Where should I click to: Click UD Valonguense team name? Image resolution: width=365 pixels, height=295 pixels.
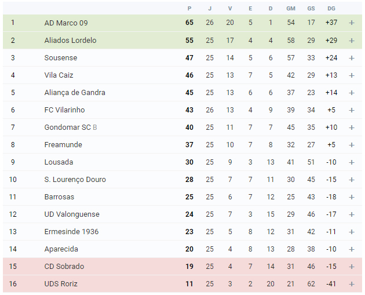(x=72, y=214)
